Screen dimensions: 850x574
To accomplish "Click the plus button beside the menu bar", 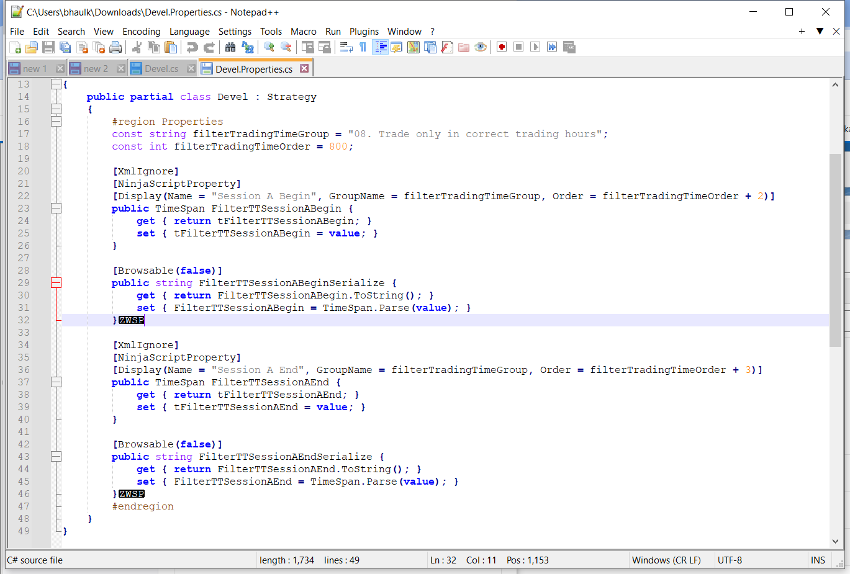I will pyautogui.click(x=802, y=31).
